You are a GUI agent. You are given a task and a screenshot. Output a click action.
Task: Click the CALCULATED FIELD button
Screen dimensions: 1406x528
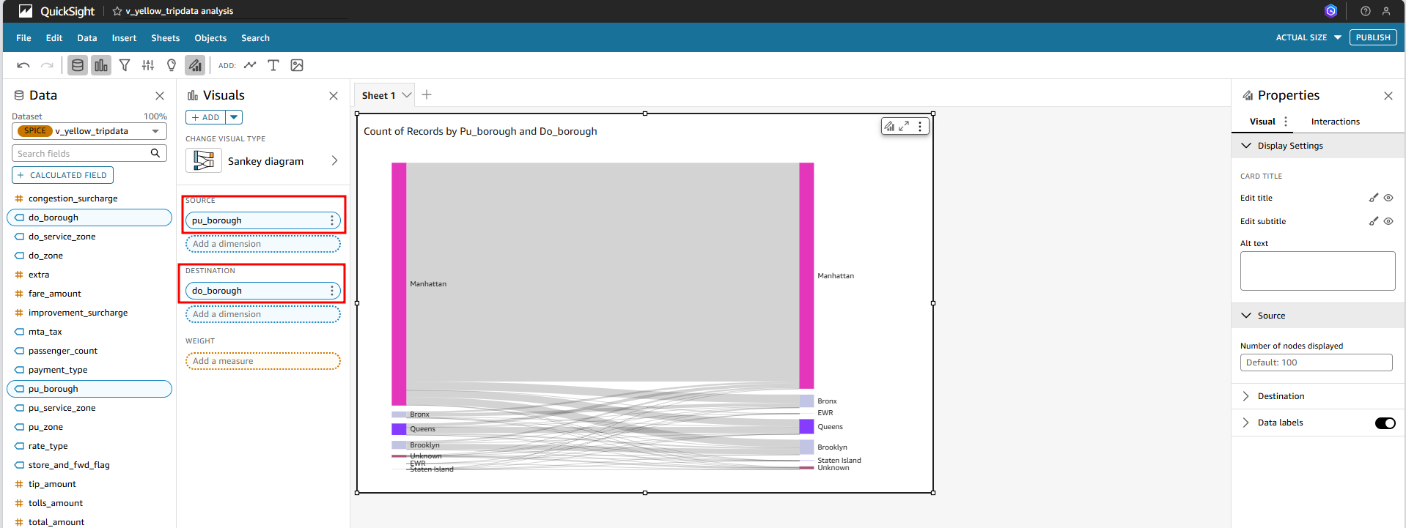(62, 175)
